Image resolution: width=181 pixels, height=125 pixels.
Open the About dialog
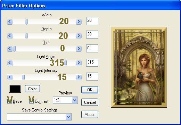[90, 115]
